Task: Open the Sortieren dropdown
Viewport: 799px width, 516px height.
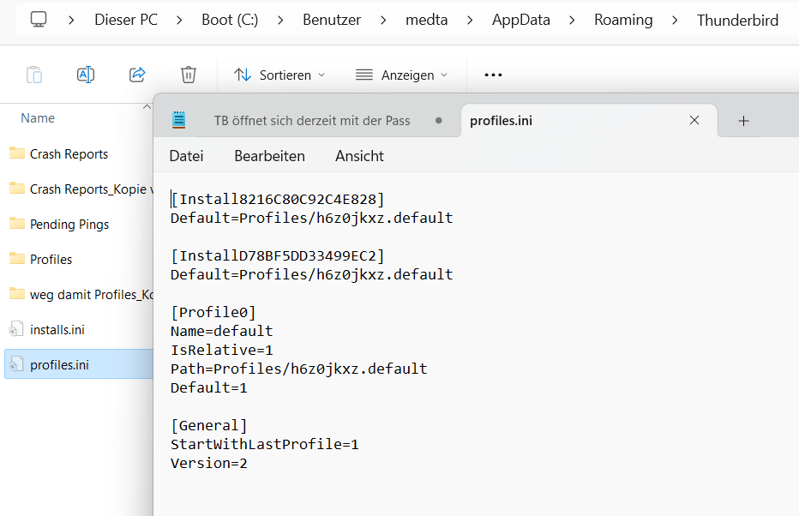Action: pos(279,75)
